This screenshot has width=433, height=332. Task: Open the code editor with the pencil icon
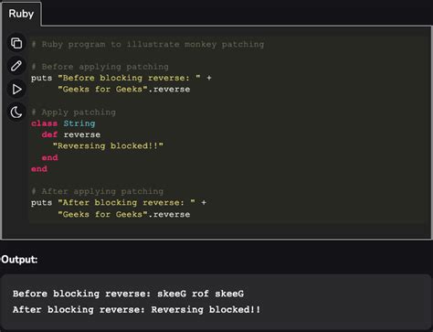tap(16, 66)
